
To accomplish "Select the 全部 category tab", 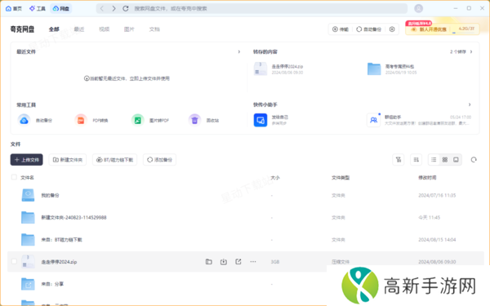I will pos(54,29).
